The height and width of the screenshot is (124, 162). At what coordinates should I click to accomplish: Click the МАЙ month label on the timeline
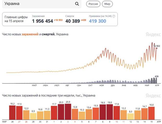(34, 85)
